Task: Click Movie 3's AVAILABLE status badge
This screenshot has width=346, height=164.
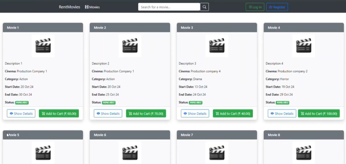Action: [x=196, y=103]
